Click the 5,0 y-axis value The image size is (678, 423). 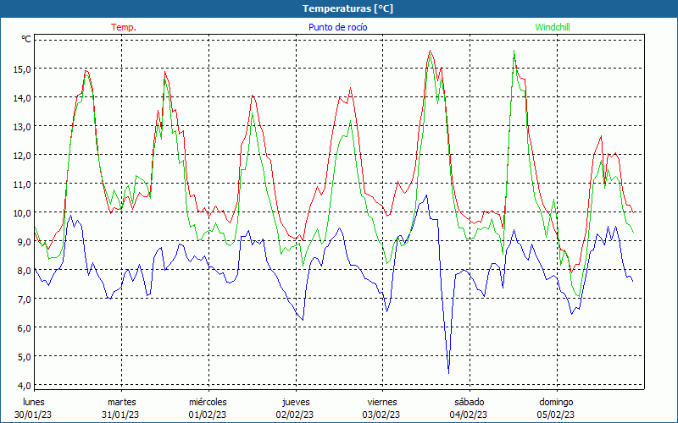[25, 356]
